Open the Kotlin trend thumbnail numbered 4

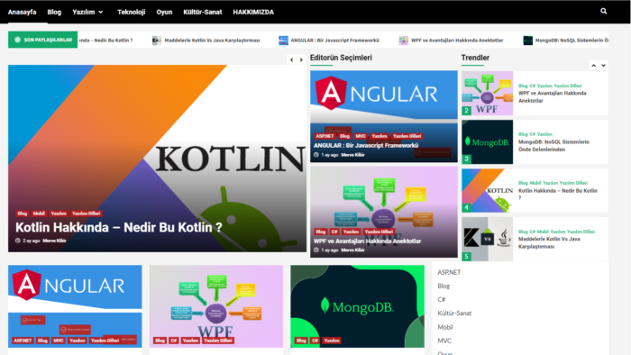point(488,191)
